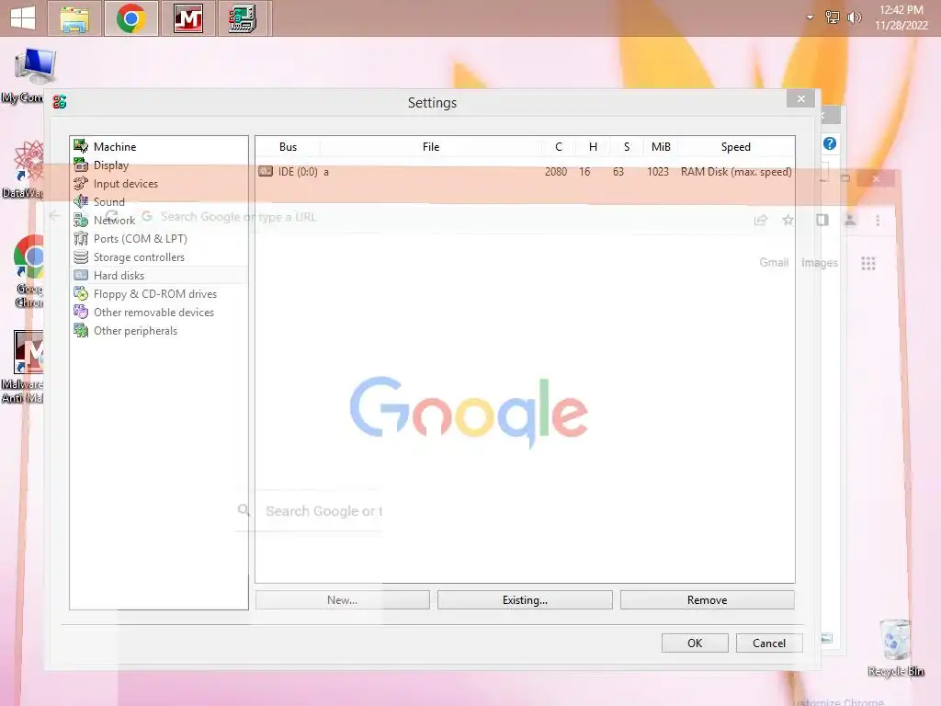Click the Display settings icon
Viewport: 941px width, 706px height.
point(81,165)
